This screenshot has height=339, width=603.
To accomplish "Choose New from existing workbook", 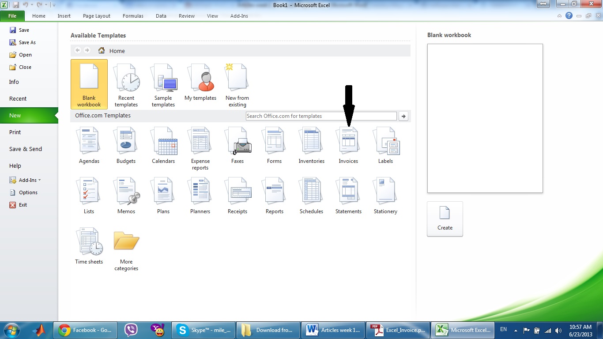I will (x=237, y=84).
